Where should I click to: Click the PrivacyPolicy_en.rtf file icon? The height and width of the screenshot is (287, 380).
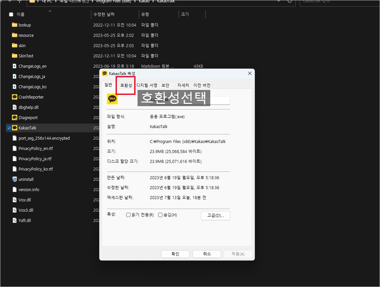(x=15, y=148)
